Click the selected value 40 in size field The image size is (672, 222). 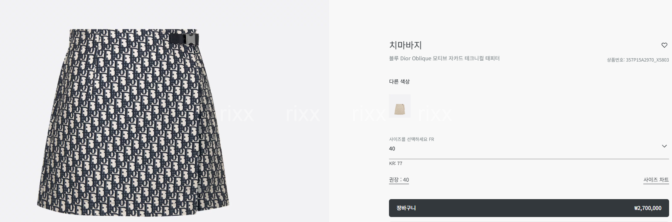coord(392,148)
